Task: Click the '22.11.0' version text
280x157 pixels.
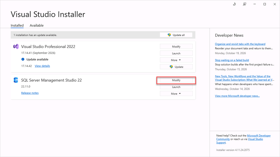Action: pos(26,86)
